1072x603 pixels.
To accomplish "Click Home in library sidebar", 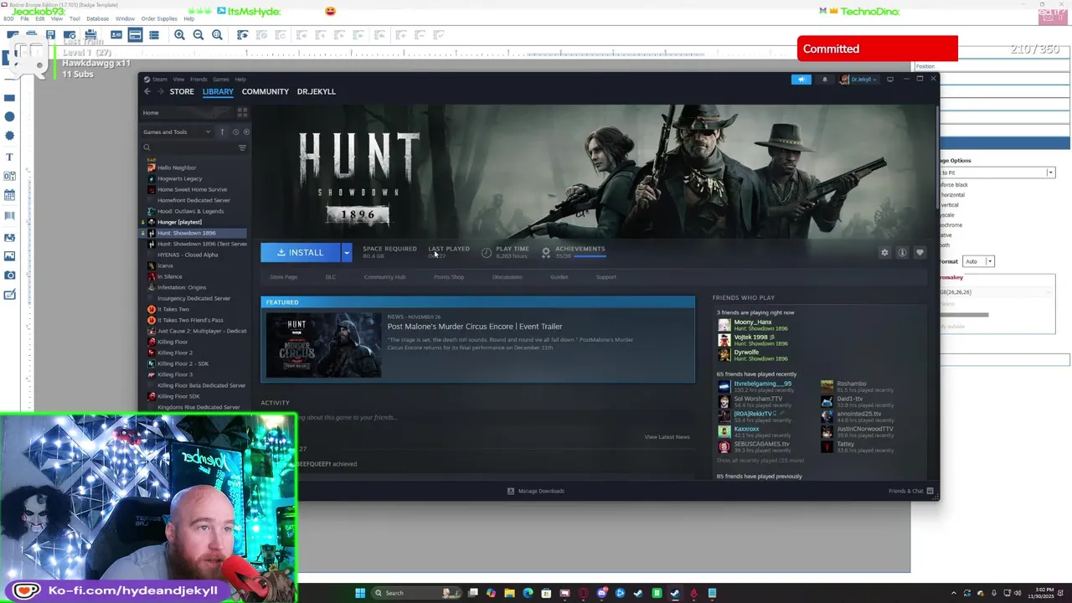I will tap(151, 112).
